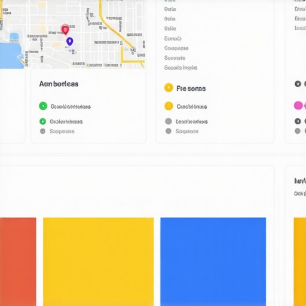306x306 pixels.
Task: Click the purple map pin marker
Action: coord(70,41)
